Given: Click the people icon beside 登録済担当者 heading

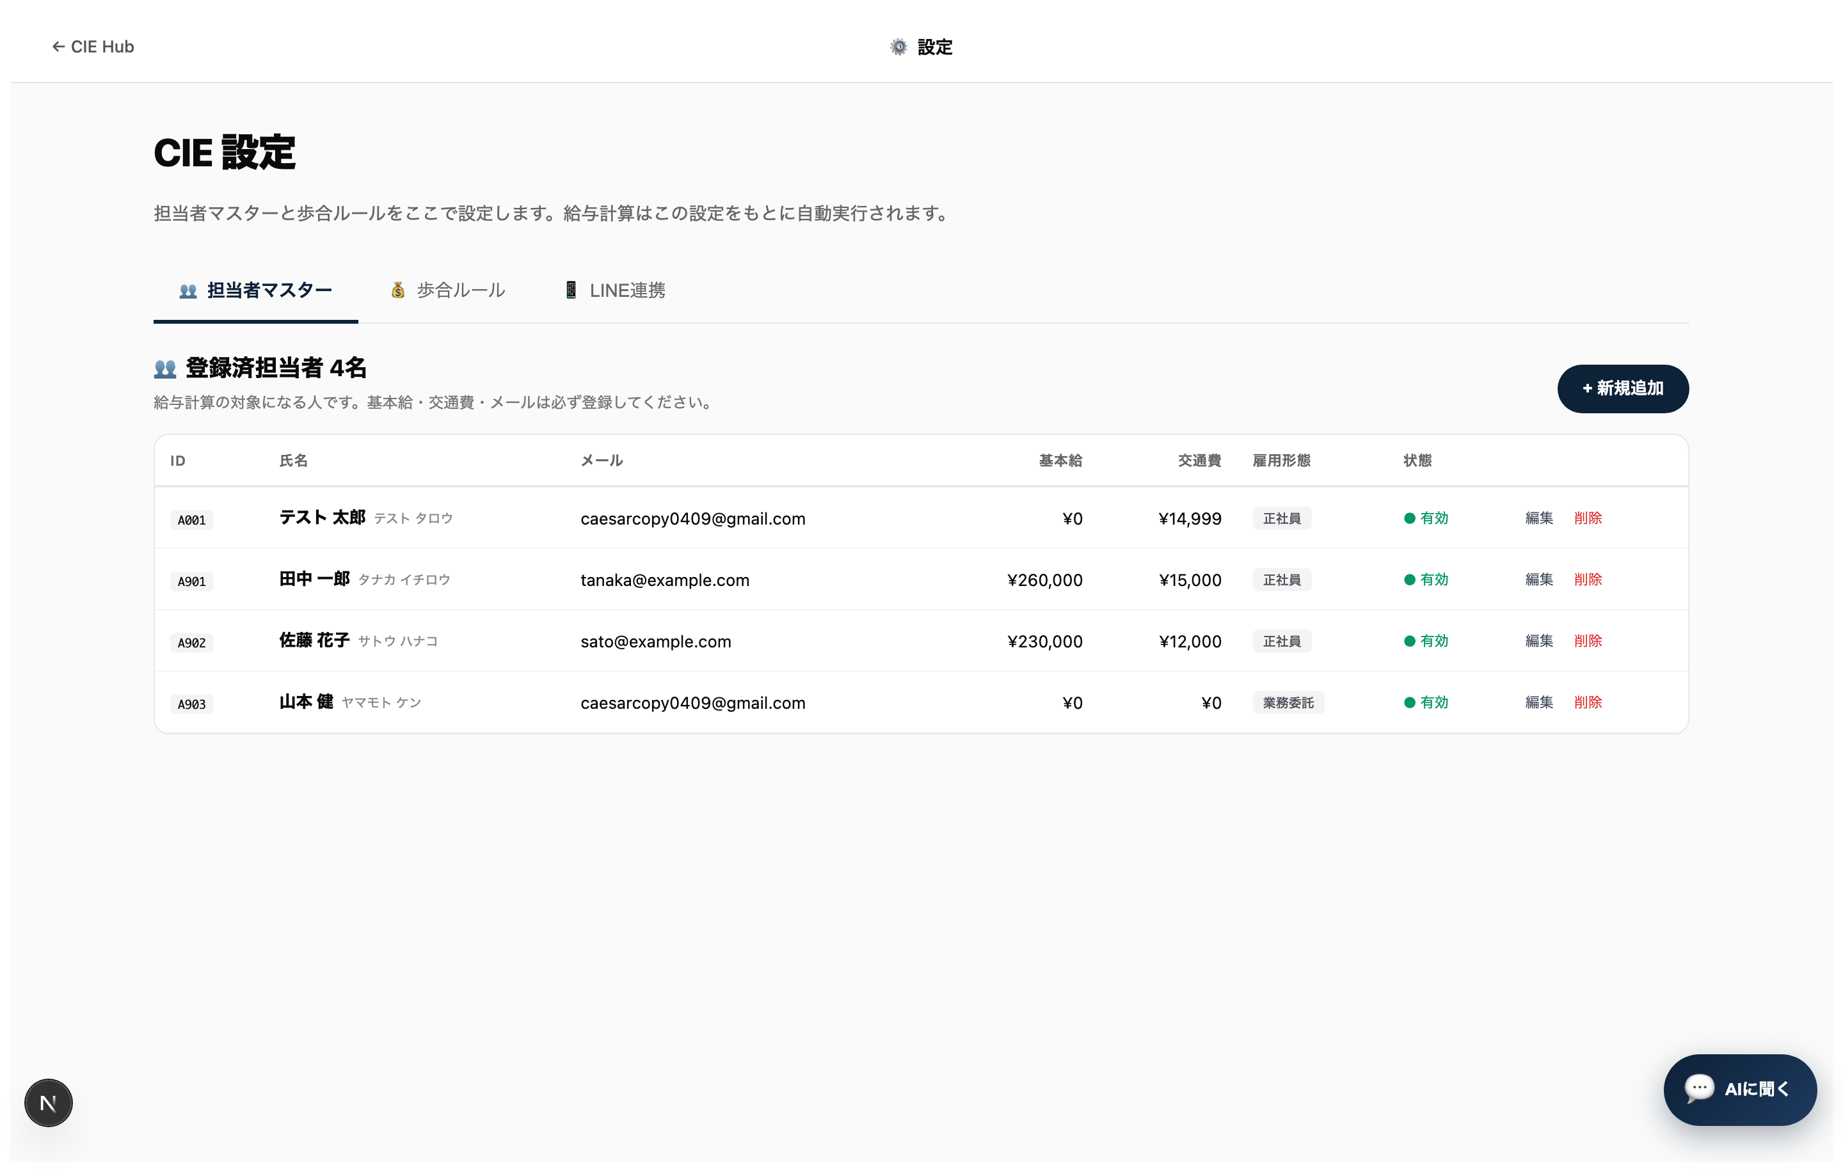Looking at the screenshot, I should pyautogui.click(x=164, y=368).
